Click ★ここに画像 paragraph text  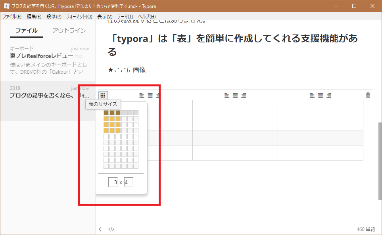click(x=127, y=70)
